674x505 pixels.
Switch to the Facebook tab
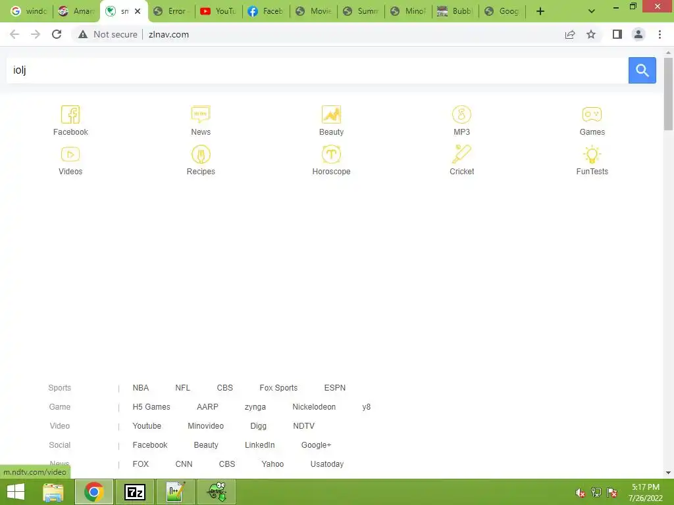[266, 11]
